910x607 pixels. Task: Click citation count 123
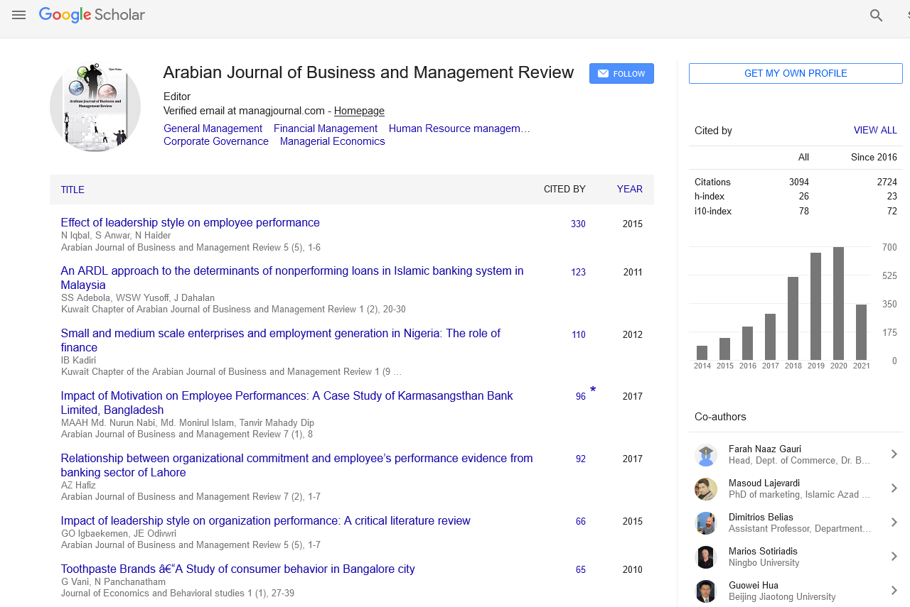click(x=578, y=272)
